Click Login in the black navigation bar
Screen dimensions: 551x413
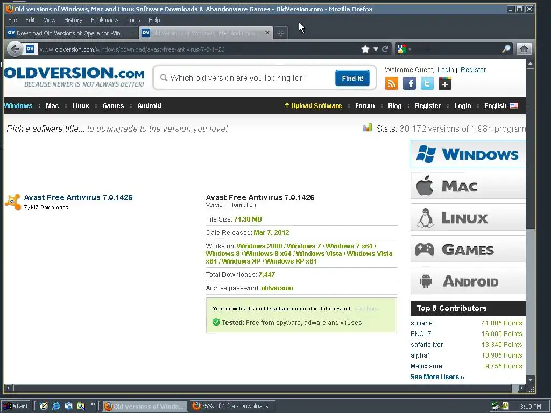coord(462,106)
